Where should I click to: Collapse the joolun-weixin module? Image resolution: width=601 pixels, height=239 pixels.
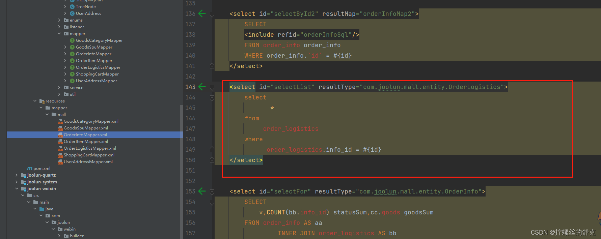17,188
